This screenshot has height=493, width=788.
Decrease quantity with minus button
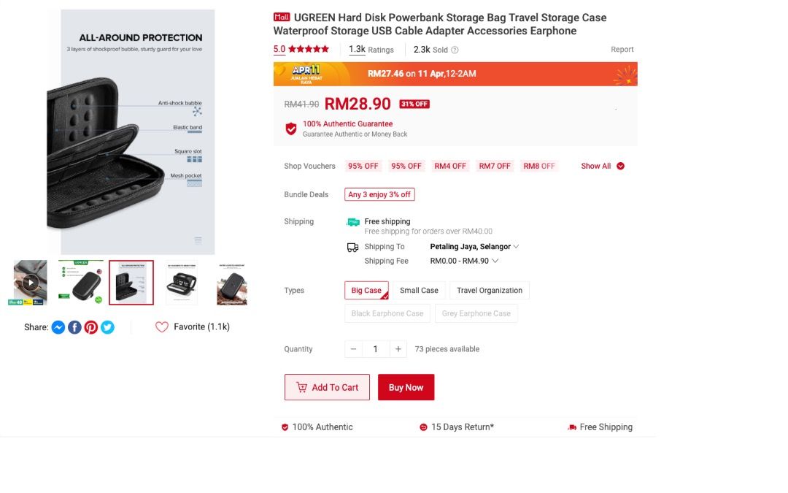click(x=354, y=349)
